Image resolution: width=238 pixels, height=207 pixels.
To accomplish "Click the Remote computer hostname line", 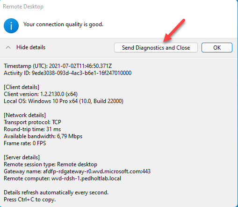I will pos(62,178).
